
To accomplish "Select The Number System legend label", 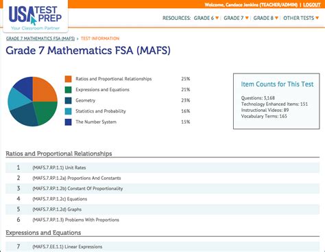I will point(96,122).
